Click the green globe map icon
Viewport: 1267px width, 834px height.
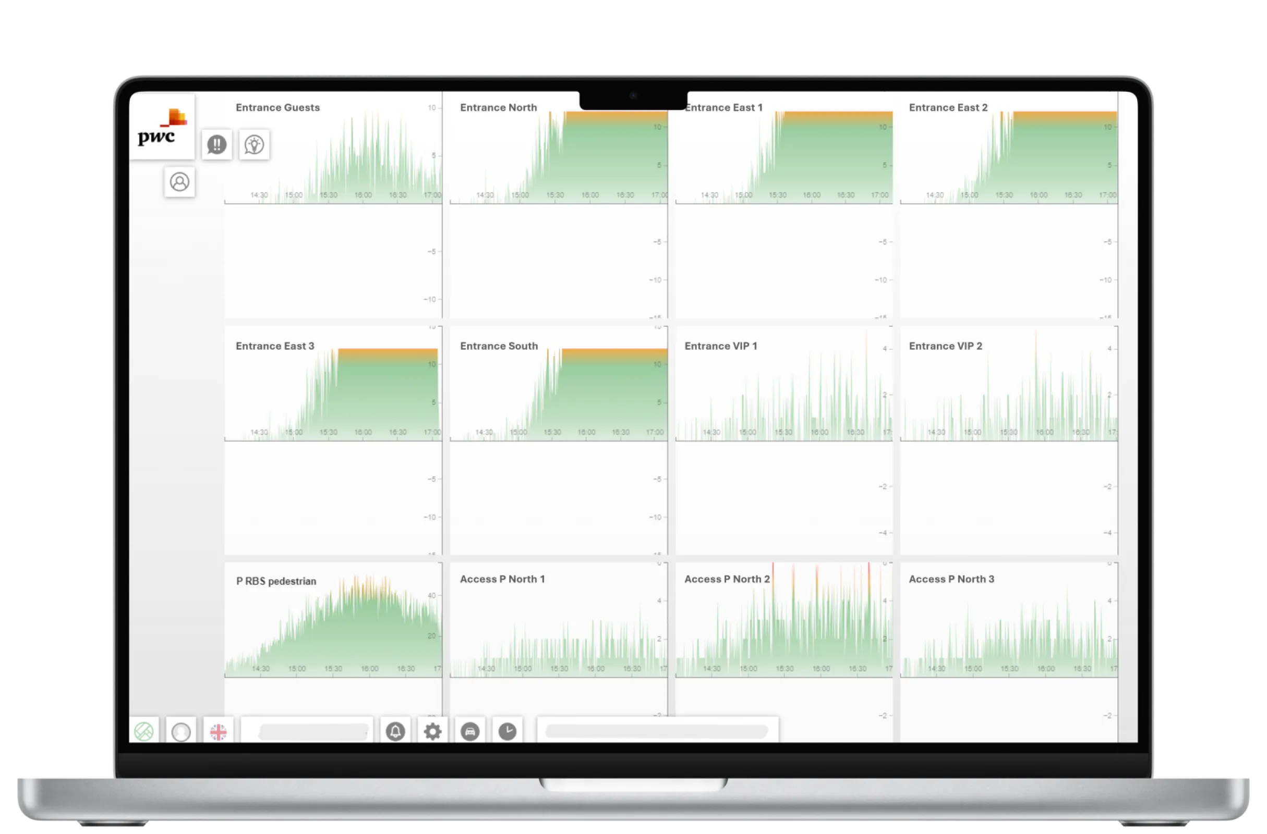tap(144, 731)
